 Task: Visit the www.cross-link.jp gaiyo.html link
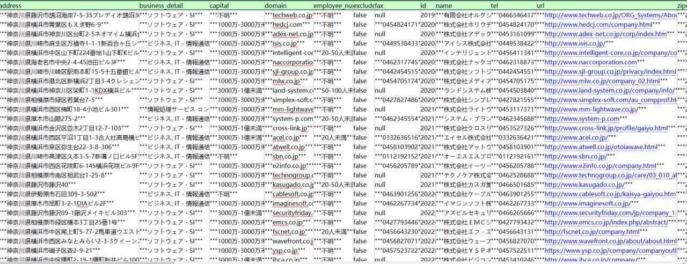[606, 128]
